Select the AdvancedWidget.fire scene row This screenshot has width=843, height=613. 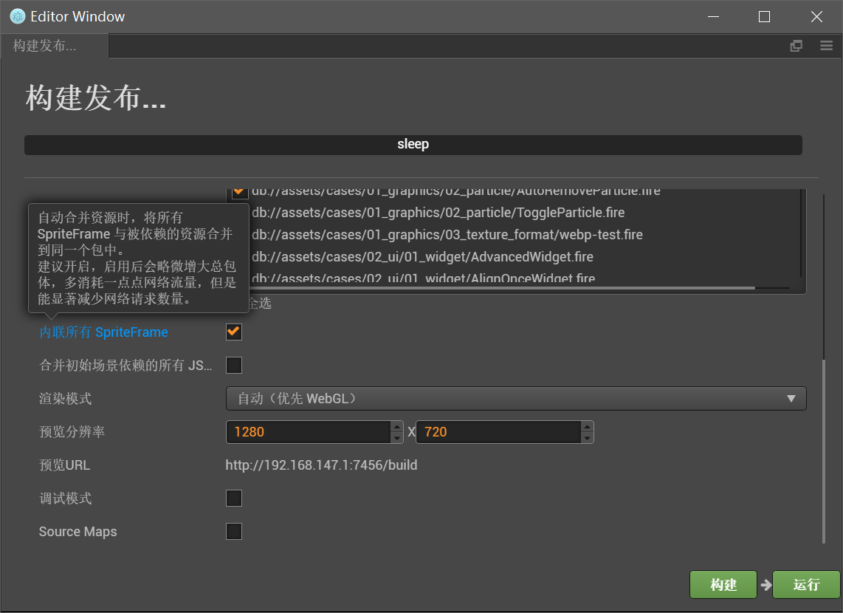pos(422,256)
